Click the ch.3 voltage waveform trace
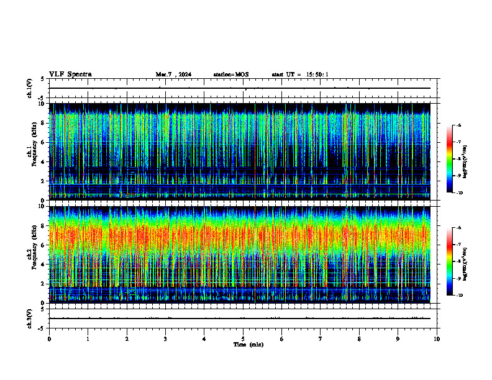Viewport: 492px width, 380px height. (240, 319)
